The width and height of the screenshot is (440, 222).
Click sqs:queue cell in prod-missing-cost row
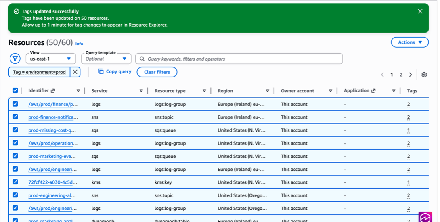[165, 130]
